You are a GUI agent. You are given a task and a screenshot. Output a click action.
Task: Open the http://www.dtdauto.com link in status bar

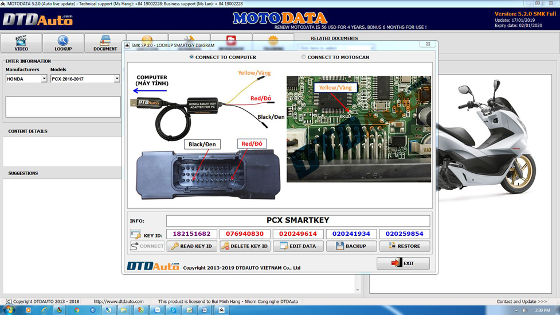click(119, 301)
